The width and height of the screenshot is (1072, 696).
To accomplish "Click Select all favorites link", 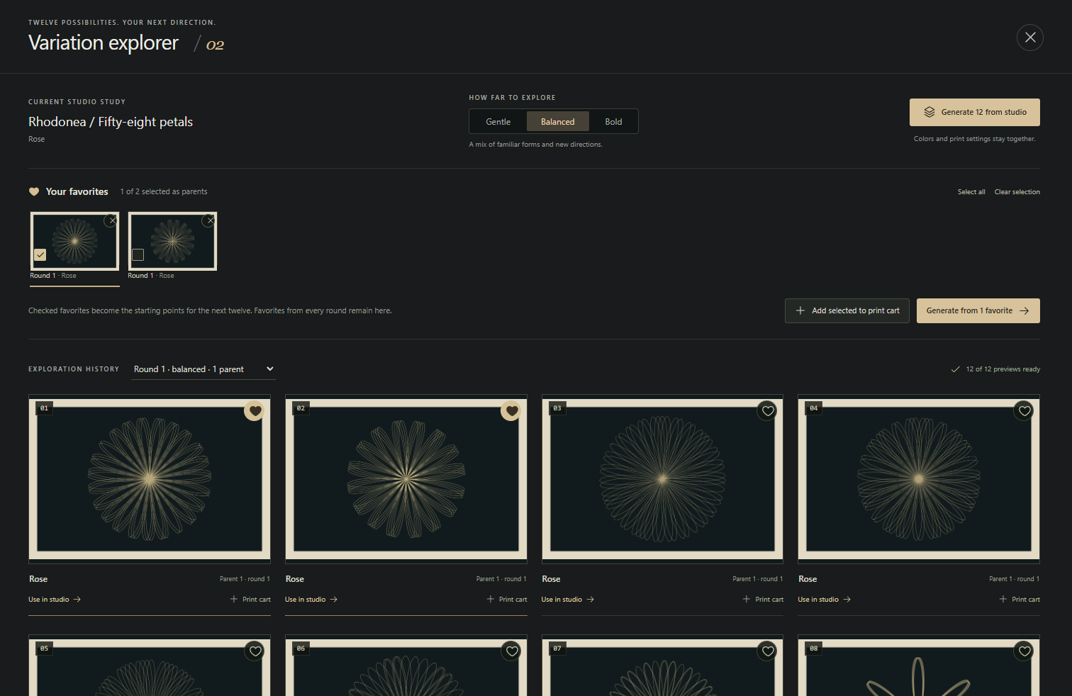I will (x=971, y=192).
